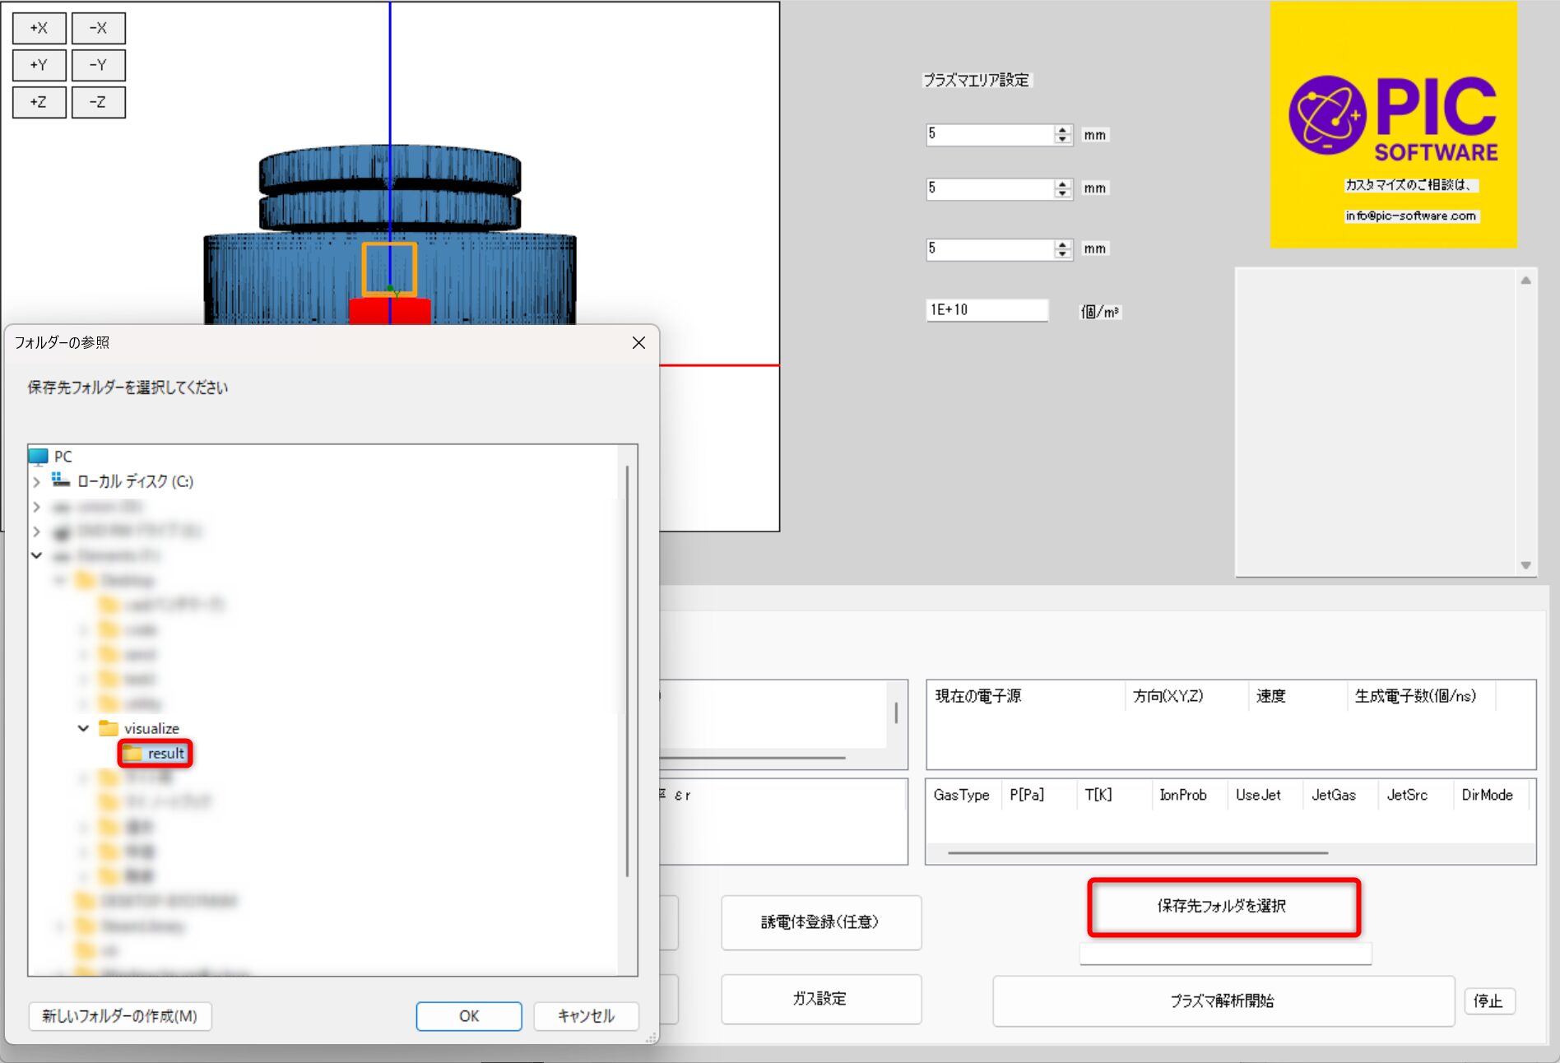Increase the first plasma area mm value

coord(1063,130)
